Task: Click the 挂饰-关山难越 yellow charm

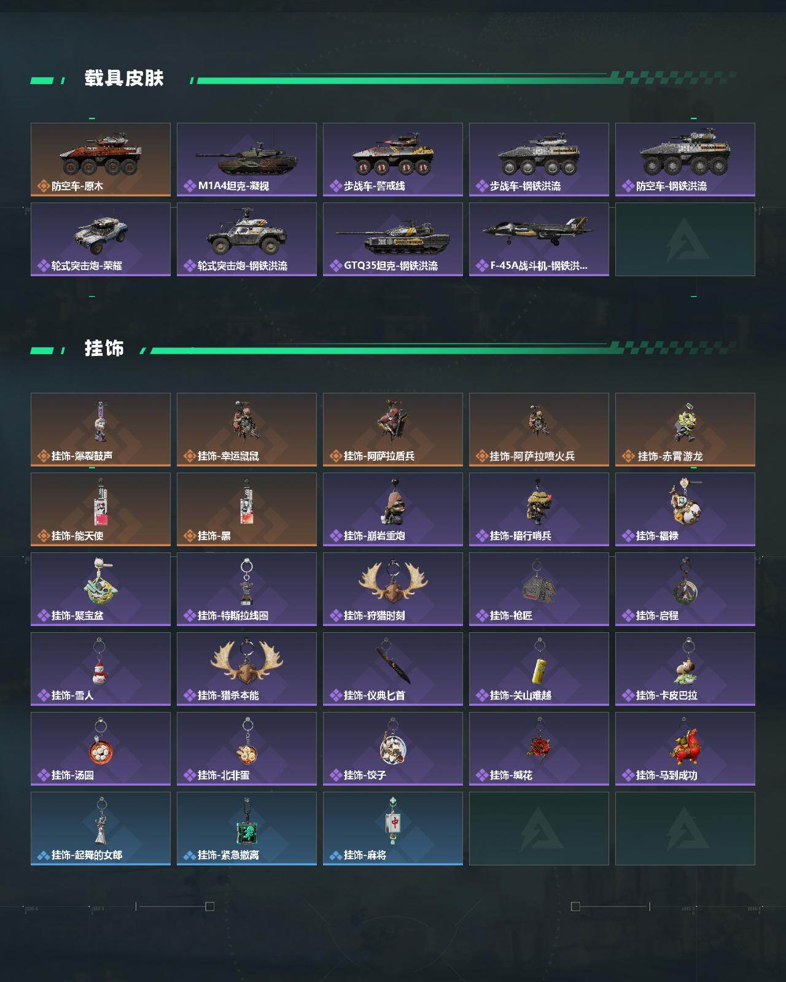Action: coord(539,669)
